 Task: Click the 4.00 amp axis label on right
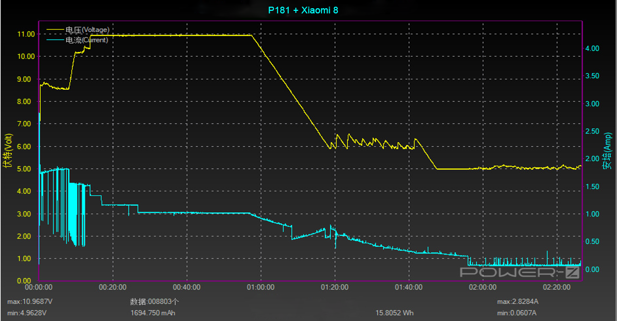point(592,48)
